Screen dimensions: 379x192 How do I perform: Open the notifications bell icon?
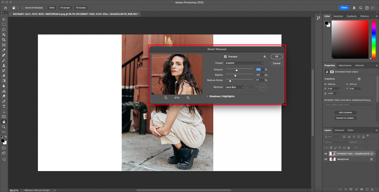point(354,8)
